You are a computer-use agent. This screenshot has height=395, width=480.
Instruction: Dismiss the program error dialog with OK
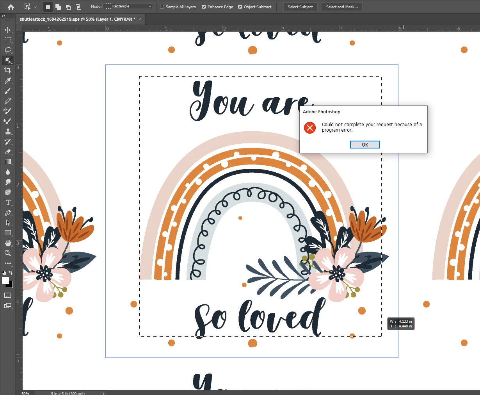point(365,145)
